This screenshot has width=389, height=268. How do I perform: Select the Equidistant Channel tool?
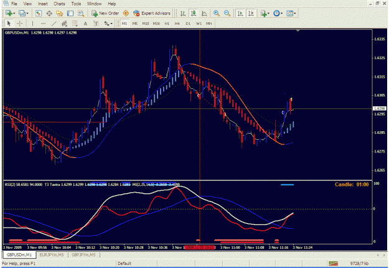point(64,24)
